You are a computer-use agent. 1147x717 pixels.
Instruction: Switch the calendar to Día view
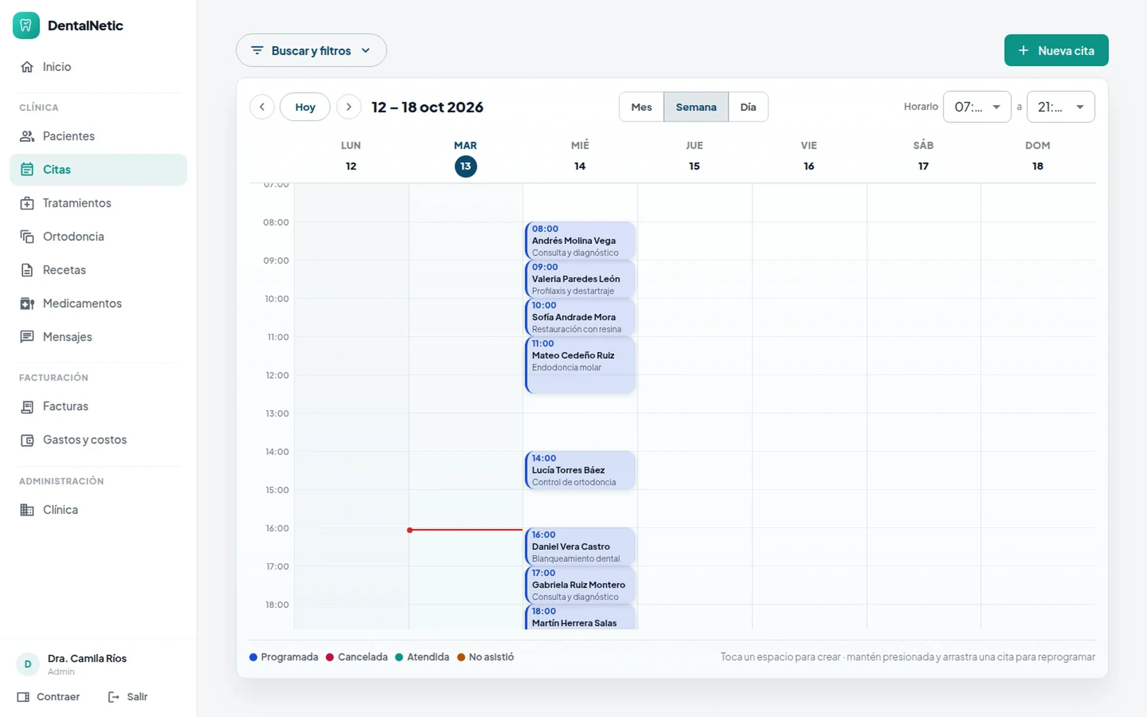click(748, 107)
